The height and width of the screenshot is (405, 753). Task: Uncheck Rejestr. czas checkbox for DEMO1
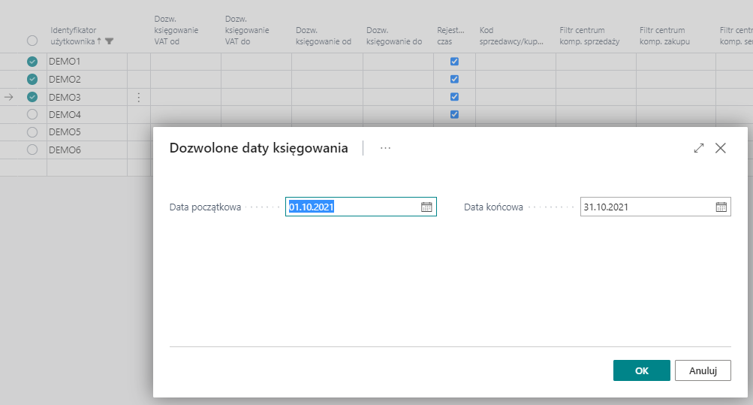pos(454,62)
